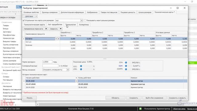Click the Печать button
Viewport: 197px width, 111px height.
30,98
